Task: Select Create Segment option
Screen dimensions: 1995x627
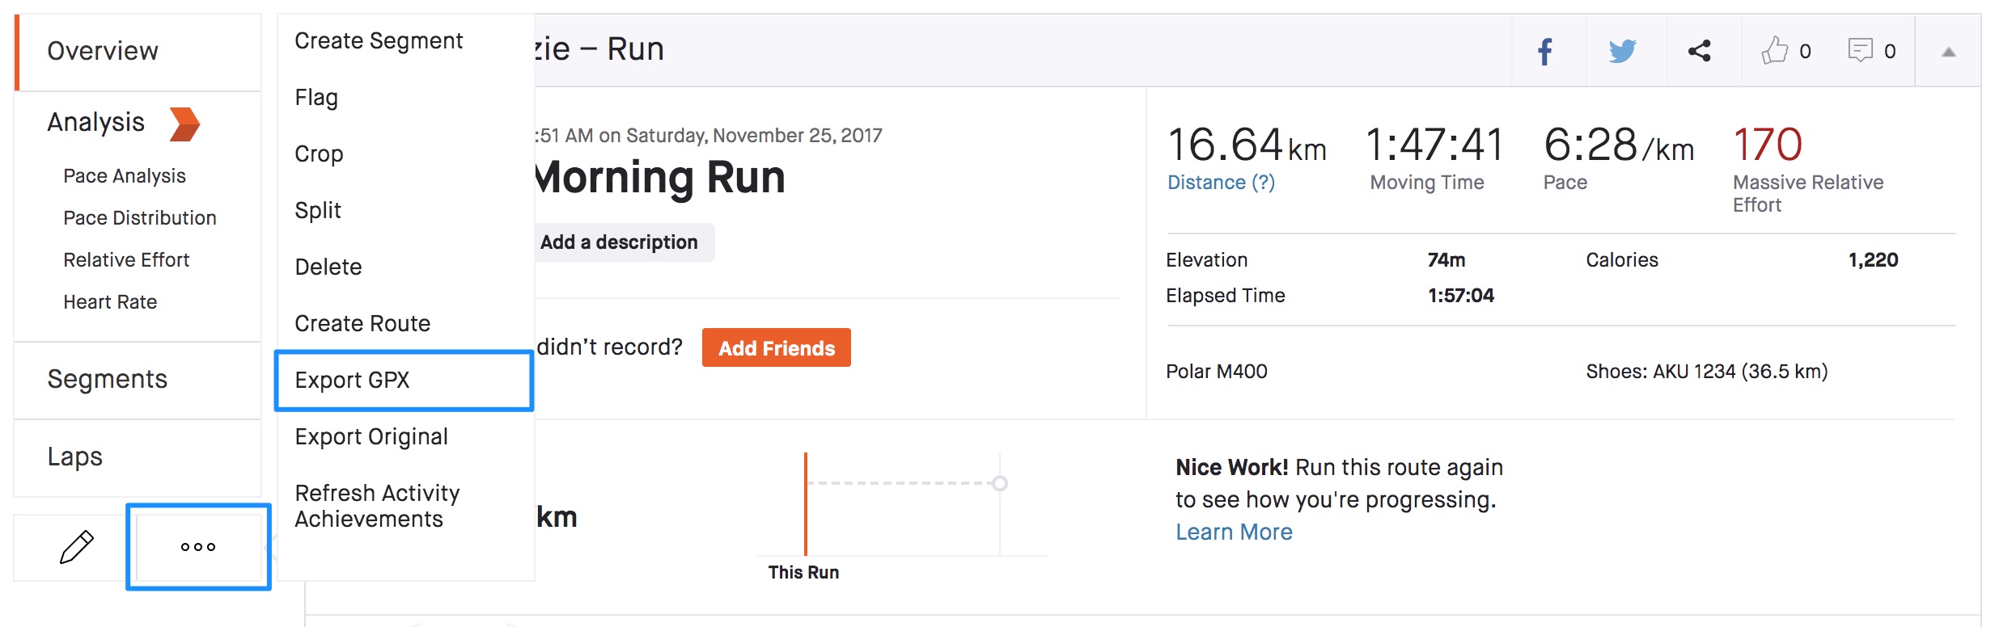Action: pos(379,41)
